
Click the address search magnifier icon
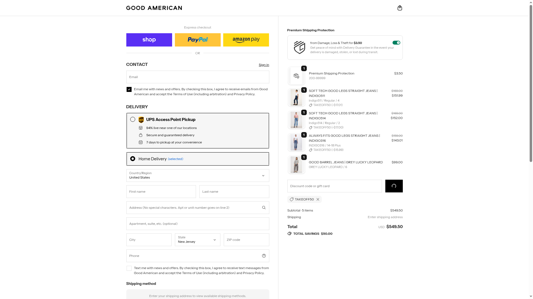264,208
